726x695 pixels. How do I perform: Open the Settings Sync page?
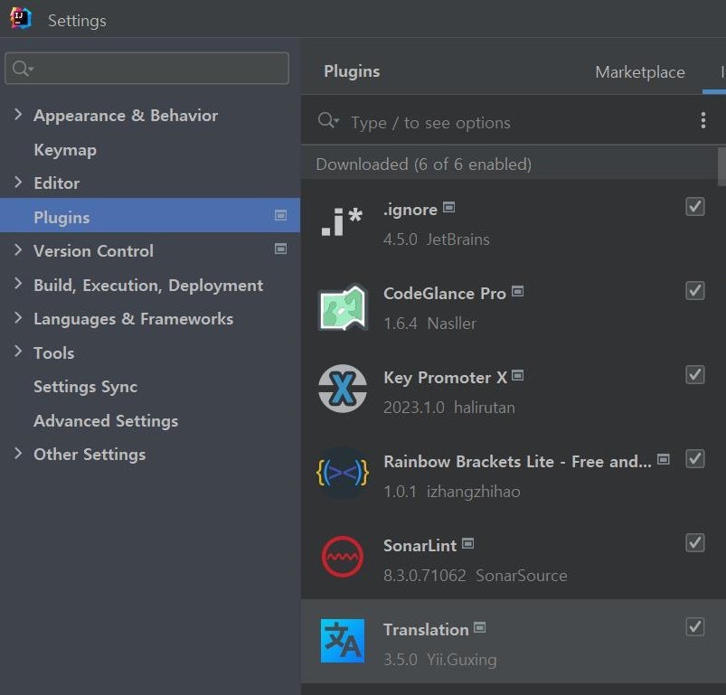(85, 387)
